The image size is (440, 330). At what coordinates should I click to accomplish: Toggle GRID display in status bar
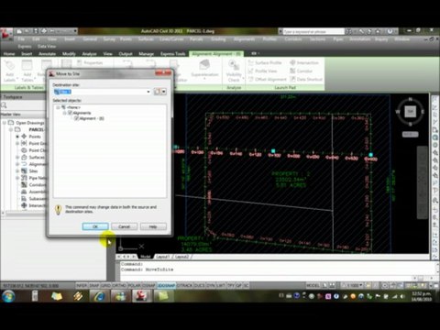105,285
